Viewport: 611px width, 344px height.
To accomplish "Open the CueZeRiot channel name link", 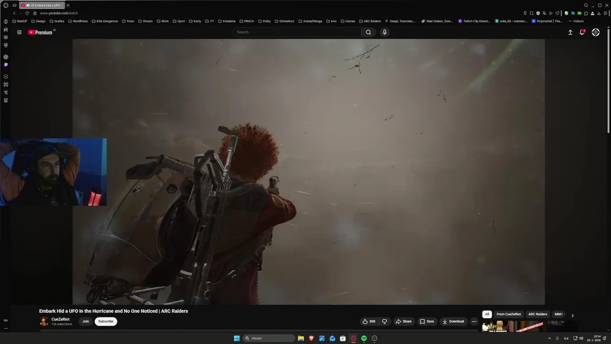I will click(61, 319).
